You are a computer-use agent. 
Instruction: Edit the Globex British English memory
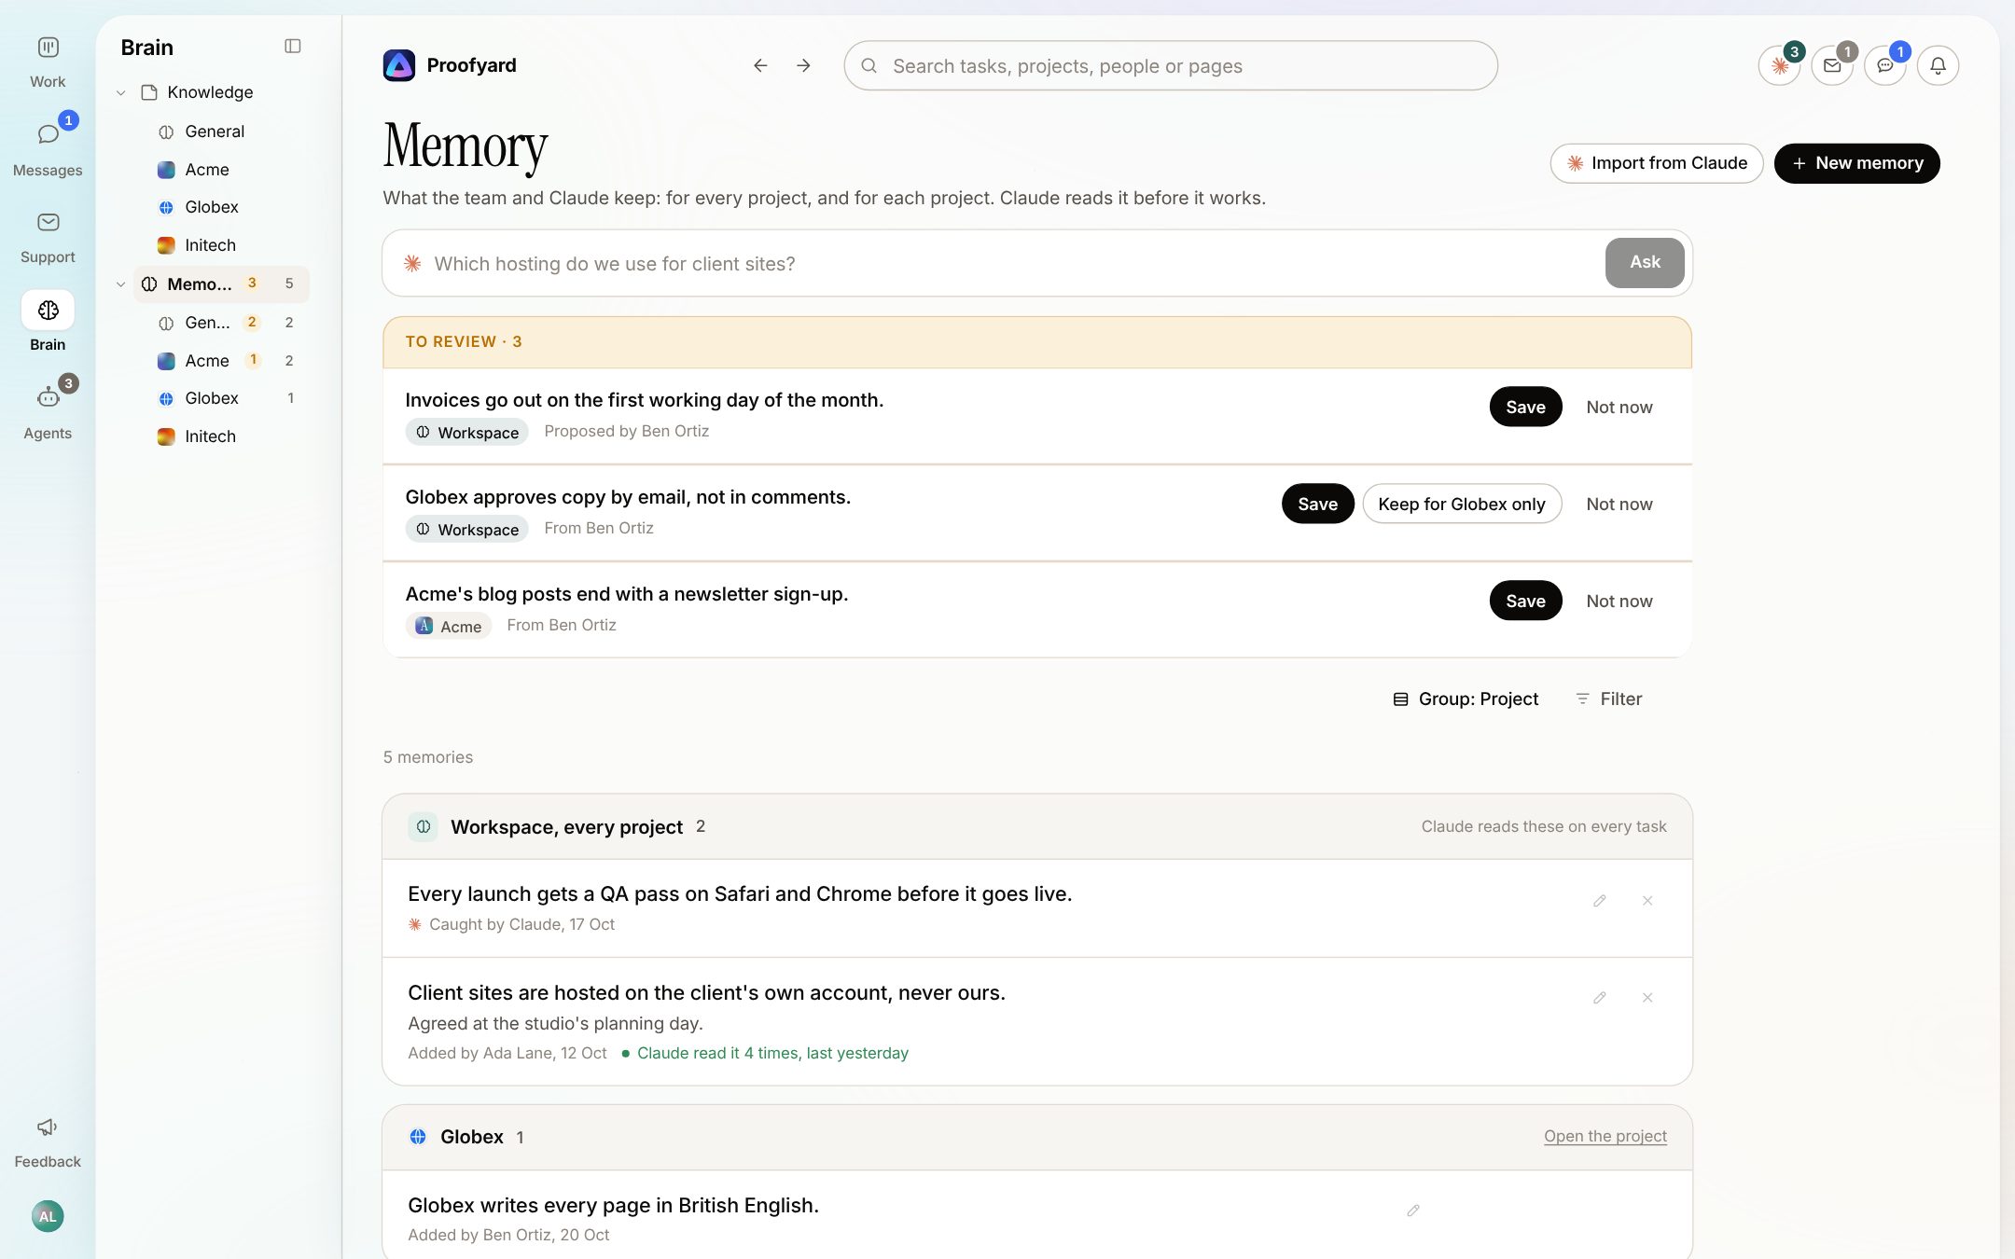pyautogui.click(x=1413, y=1211)
